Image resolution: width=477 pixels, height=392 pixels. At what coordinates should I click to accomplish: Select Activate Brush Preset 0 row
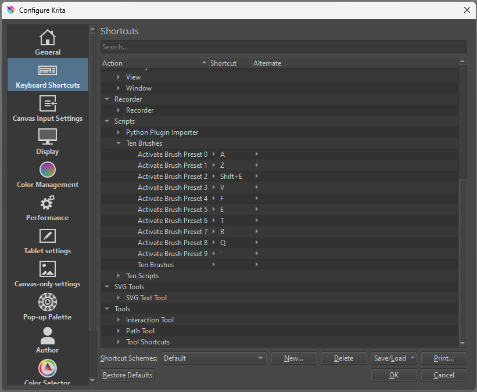279,154
